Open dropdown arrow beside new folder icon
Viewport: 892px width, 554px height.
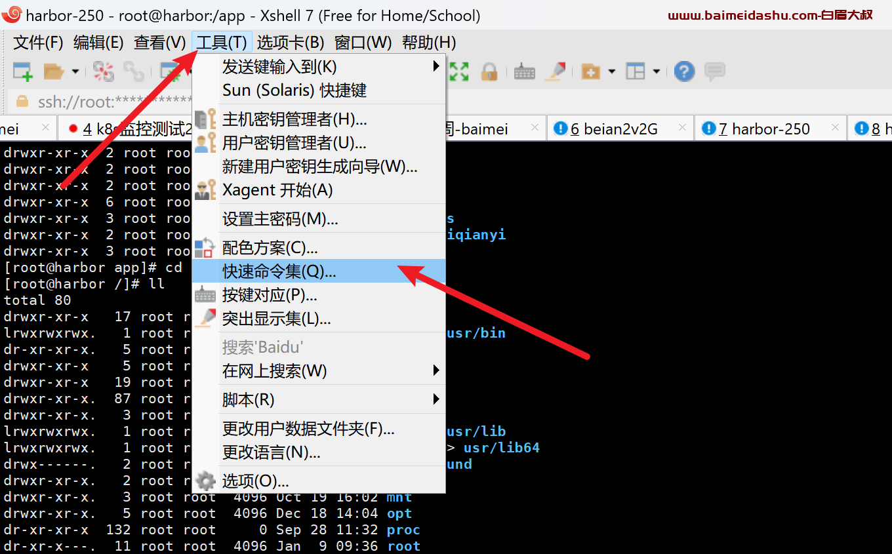[x=612, y=71]
